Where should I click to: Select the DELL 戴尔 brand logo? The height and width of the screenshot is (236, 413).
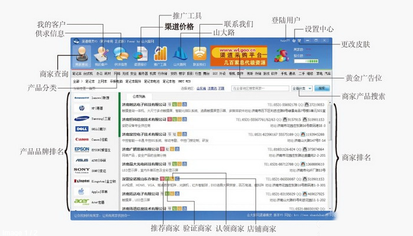[x=82, y=129]
